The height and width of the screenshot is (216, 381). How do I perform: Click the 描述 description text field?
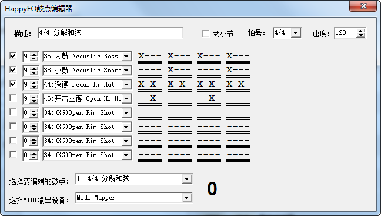point(111,33)
